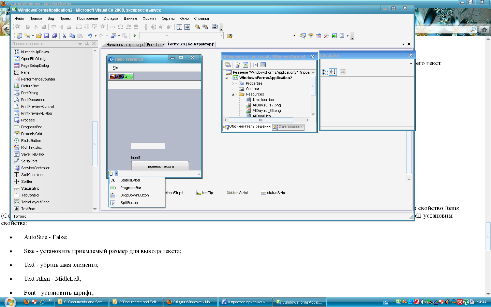491x307 pixels.
Task: Open the StatusStrip add-item dropdown arrow
Action: coord(116,173)
